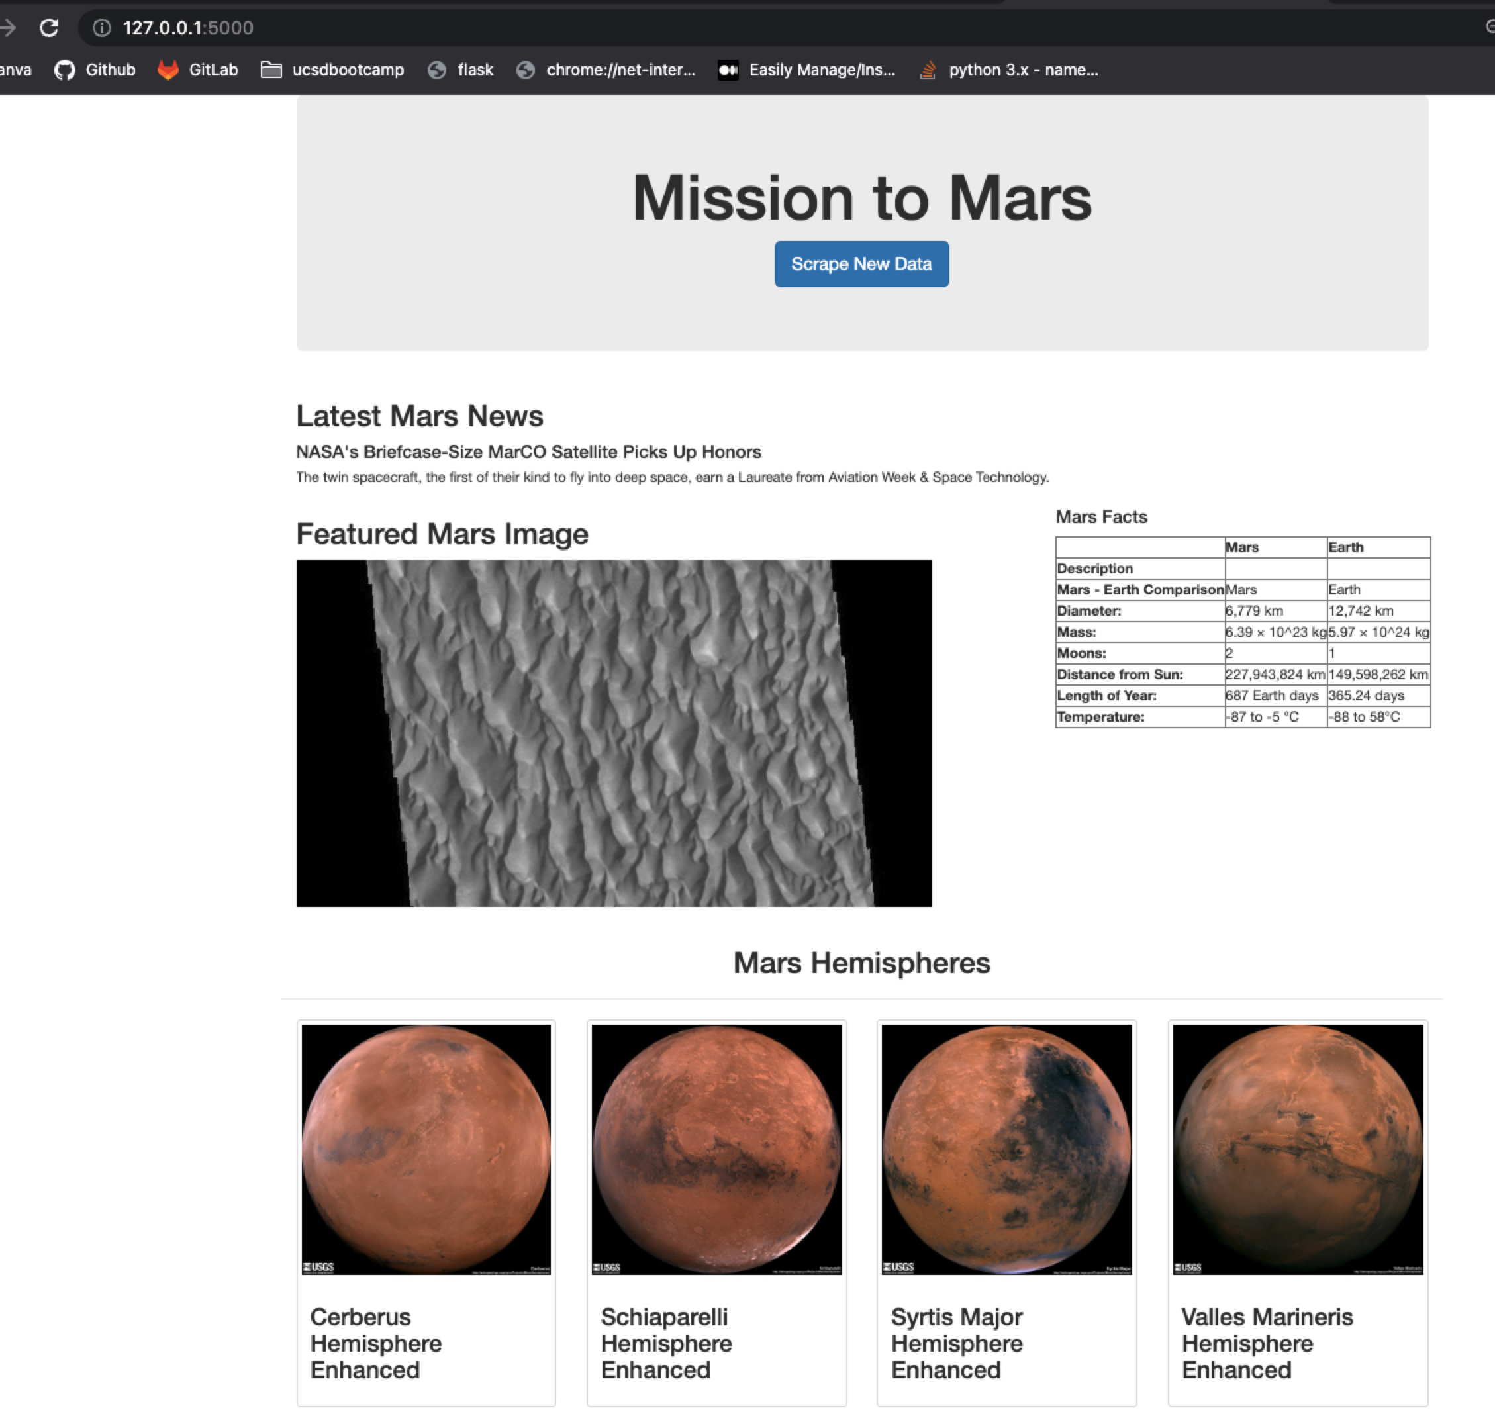Open the ucsdbootcamp bookmarks folder
Screen dimensions: 1495x1414
332,70
